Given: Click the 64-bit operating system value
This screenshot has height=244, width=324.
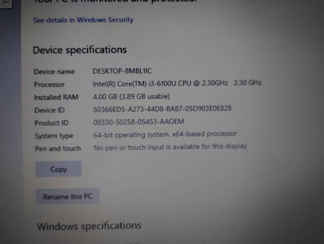Looking at the screenshot, I should pos(165,135).
